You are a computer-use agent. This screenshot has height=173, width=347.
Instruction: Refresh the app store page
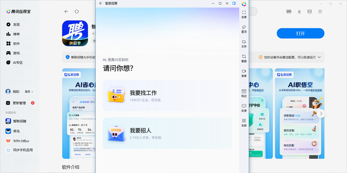(77, 12)
